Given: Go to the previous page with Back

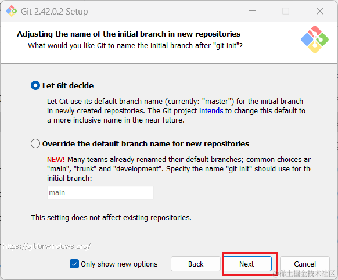Looking at the screenshot, I should click(196, 264).
